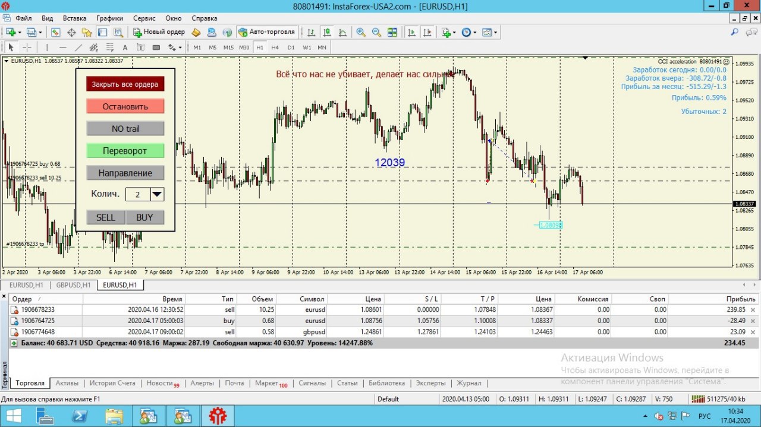761x427 pixels.
Task: Select the trendline drawing tool
Action: (78, 48)
